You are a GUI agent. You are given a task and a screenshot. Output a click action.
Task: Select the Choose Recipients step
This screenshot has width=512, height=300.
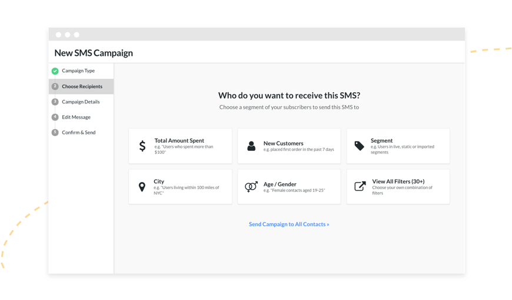click(x=81, y=86)
